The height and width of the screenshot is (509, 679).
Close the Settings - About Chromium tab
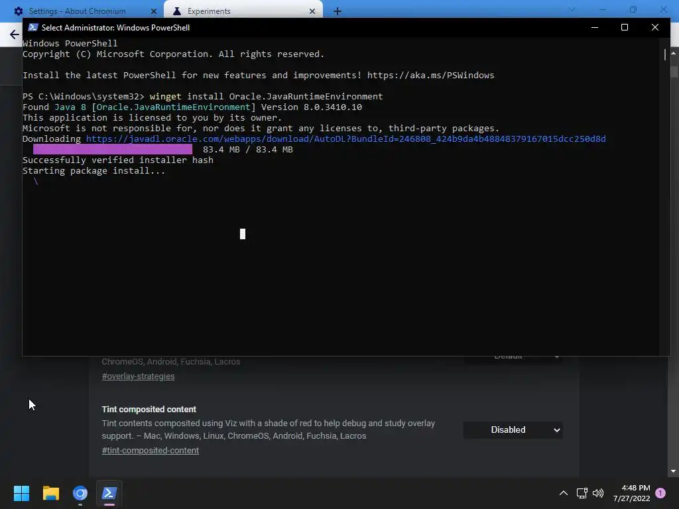click(x=154, y=11)
